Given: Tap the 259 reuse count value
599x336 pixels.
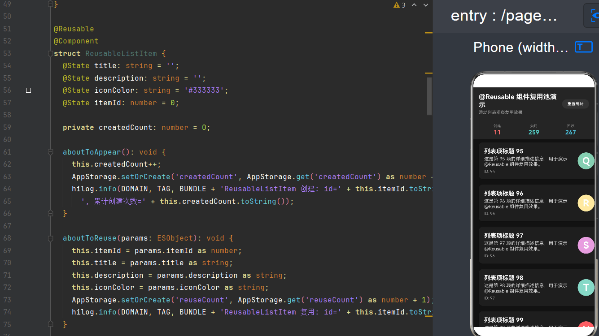Looking at the screenshot, I should point(534,132).
